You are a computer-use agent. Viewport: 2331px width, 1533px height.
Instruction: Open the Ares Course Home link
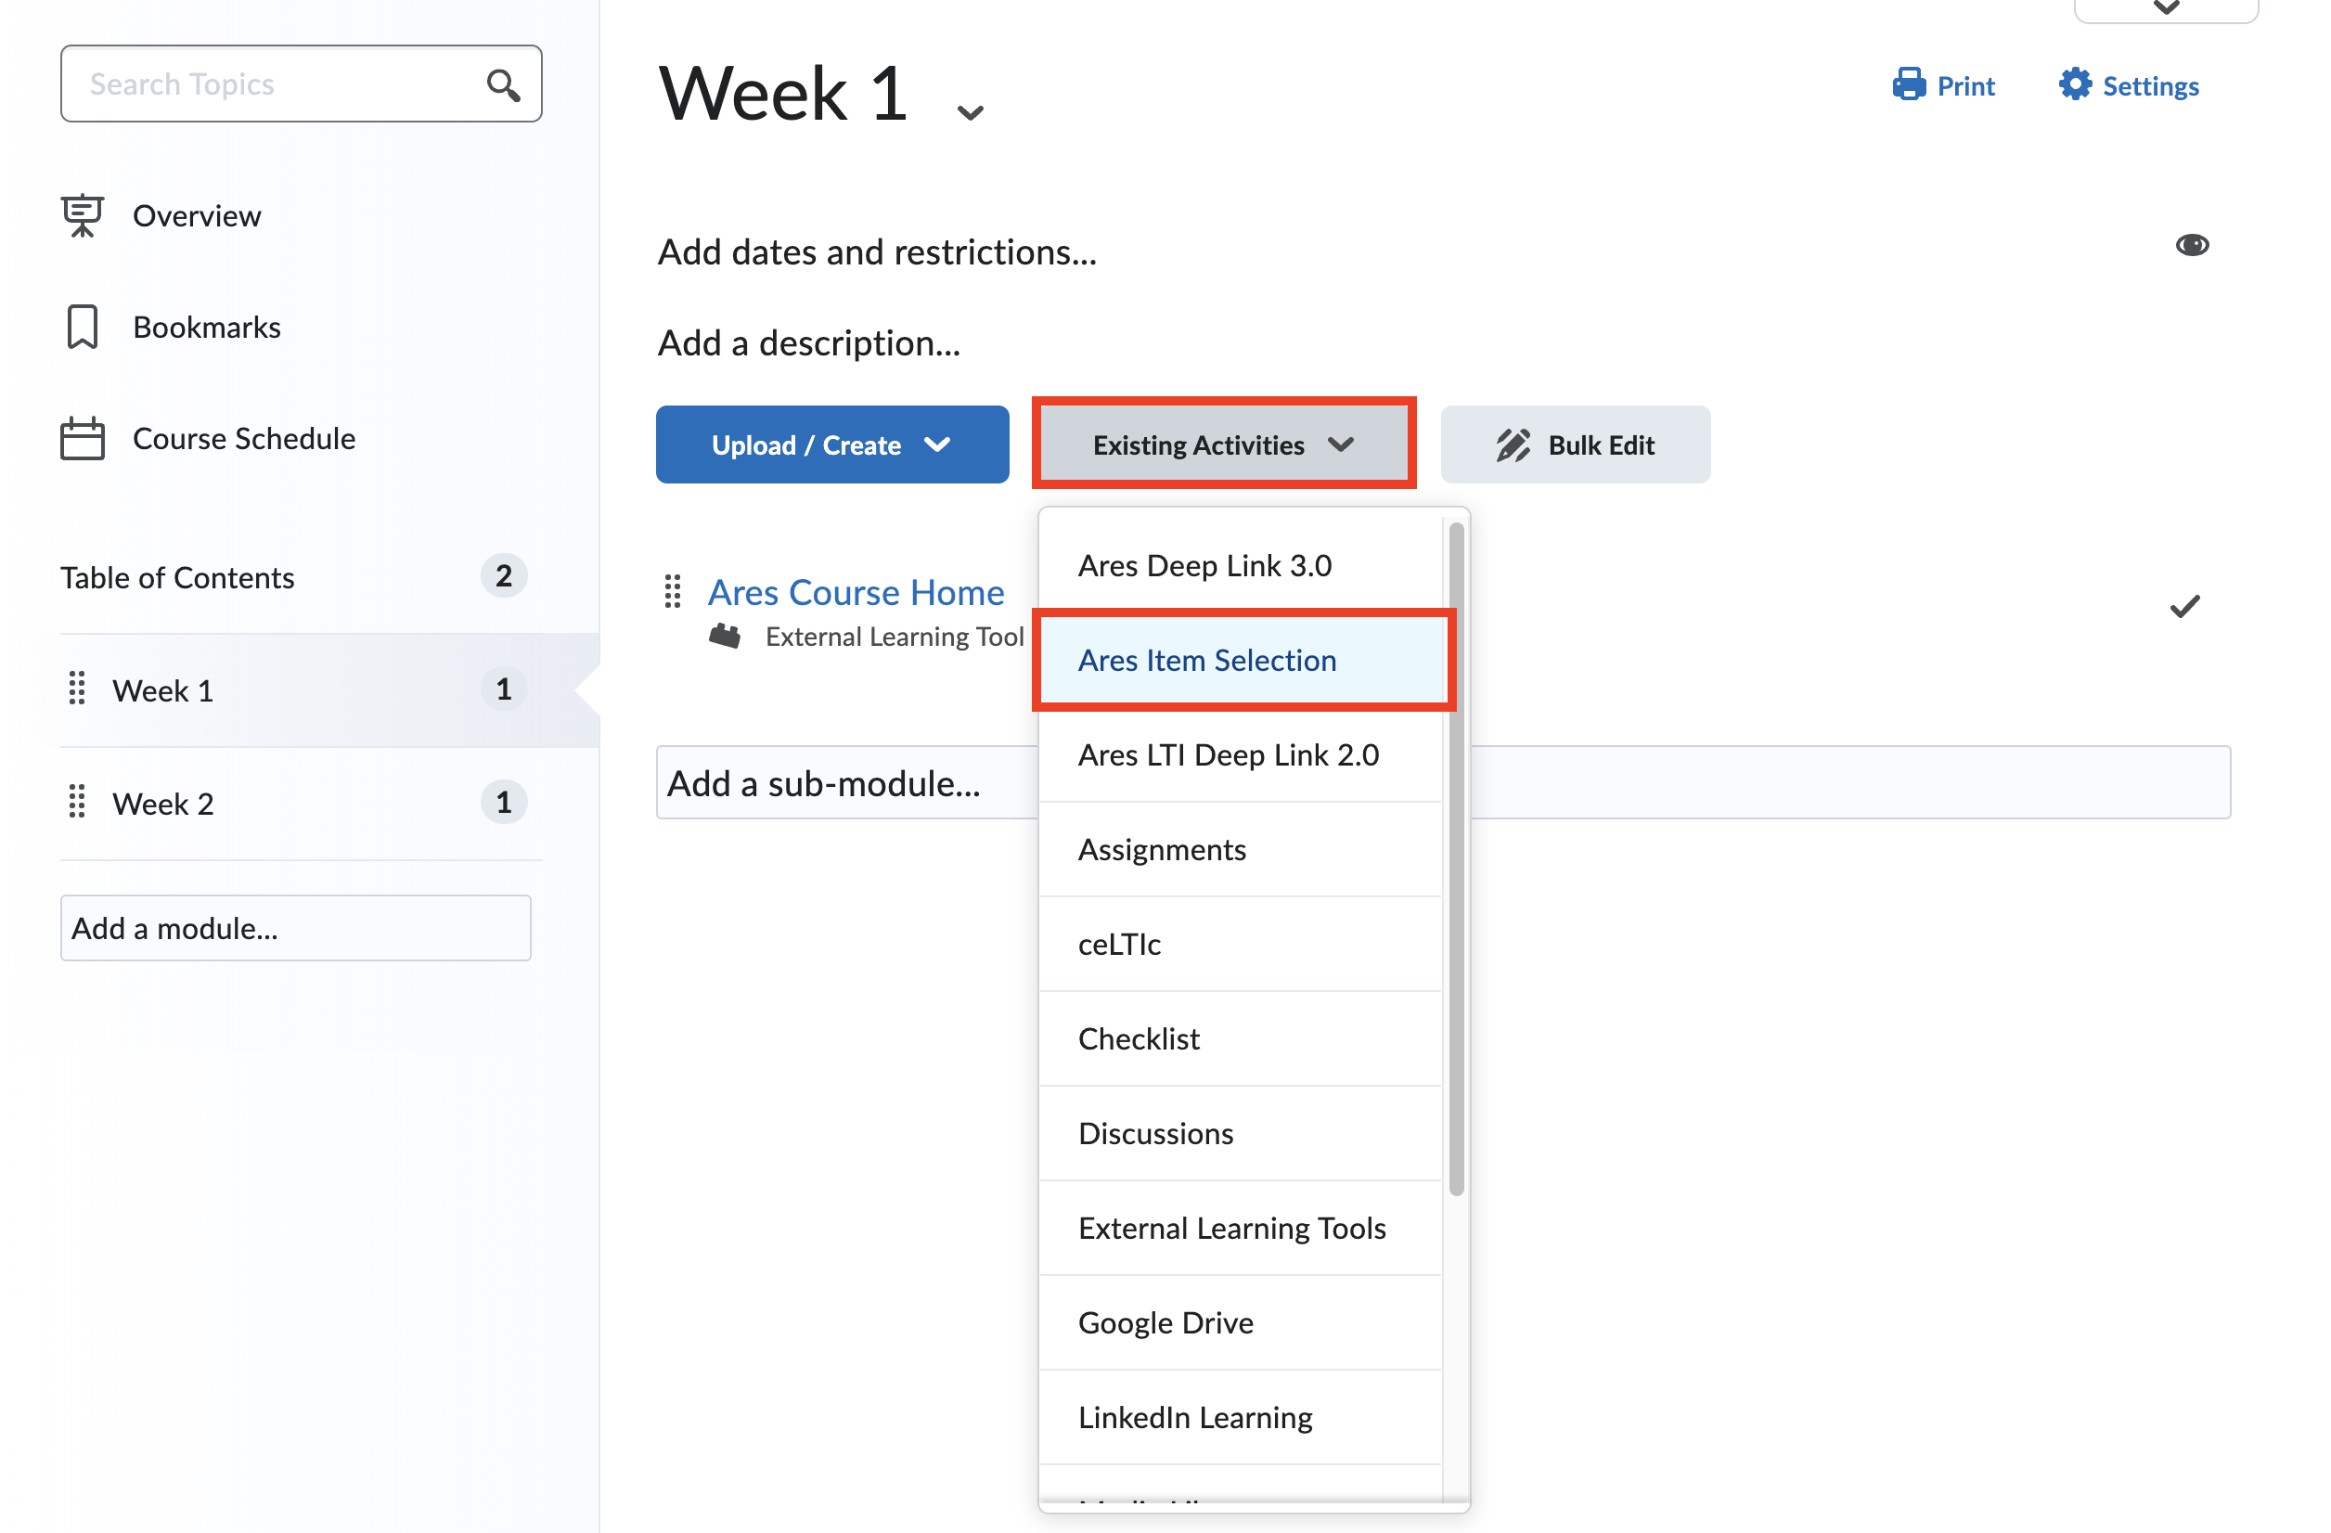[856, 593]
